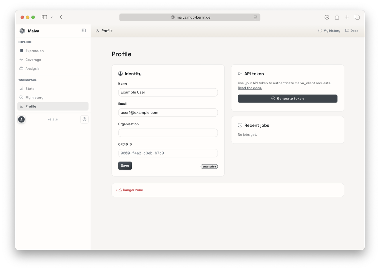The height and width of the screenshot is (270, 380).
Task: Follow the Read the docs link
Action: point(250,88)
